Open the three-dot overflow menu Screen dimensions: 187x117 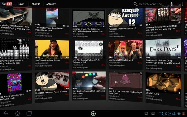point(182,4)
